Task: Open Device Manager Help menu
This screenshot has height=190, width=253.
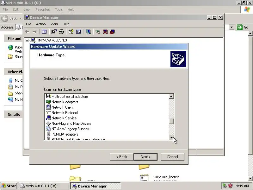Action: 66,24
